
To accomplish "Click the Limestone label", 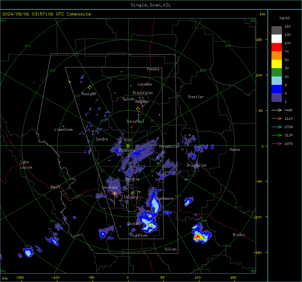I will coord(63,129).
